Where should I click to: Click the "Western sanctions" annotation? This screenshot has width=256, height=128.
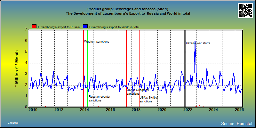coord(97,42)
